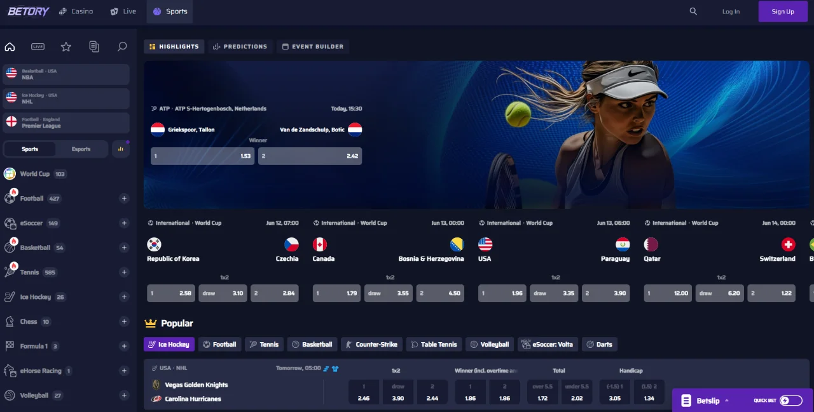Click the Formula 1 flag icon
The width and height of the screenshot is (814, 412).
(10, 346)
